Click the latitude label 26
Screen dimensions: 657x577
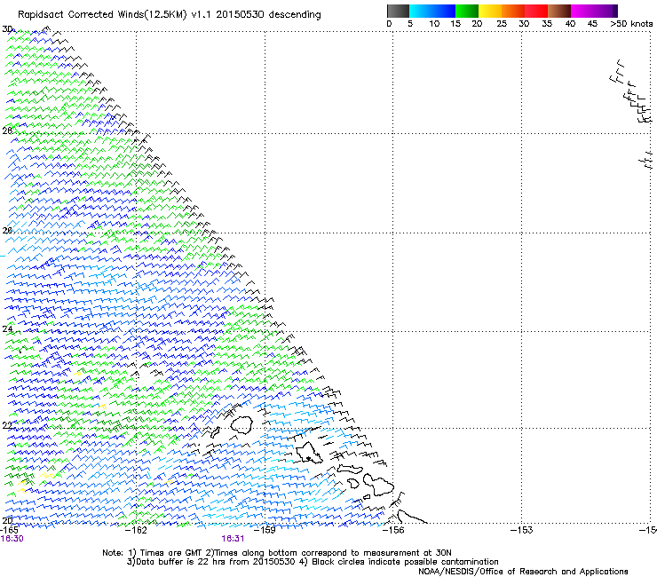click(7, 231)
